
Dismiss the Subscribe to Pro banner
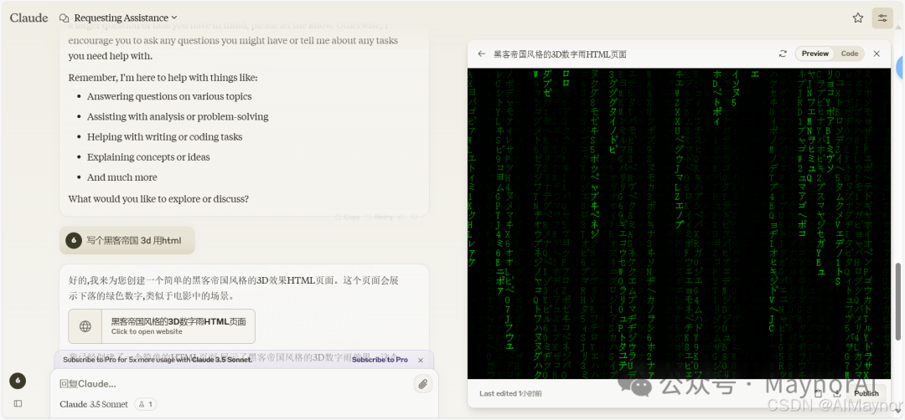pos(421,360)
